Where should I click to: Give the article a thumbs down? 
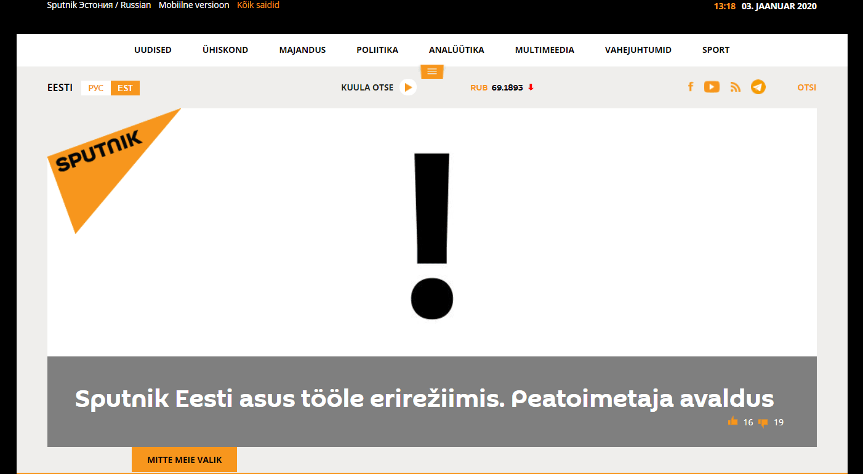[763, 422]
